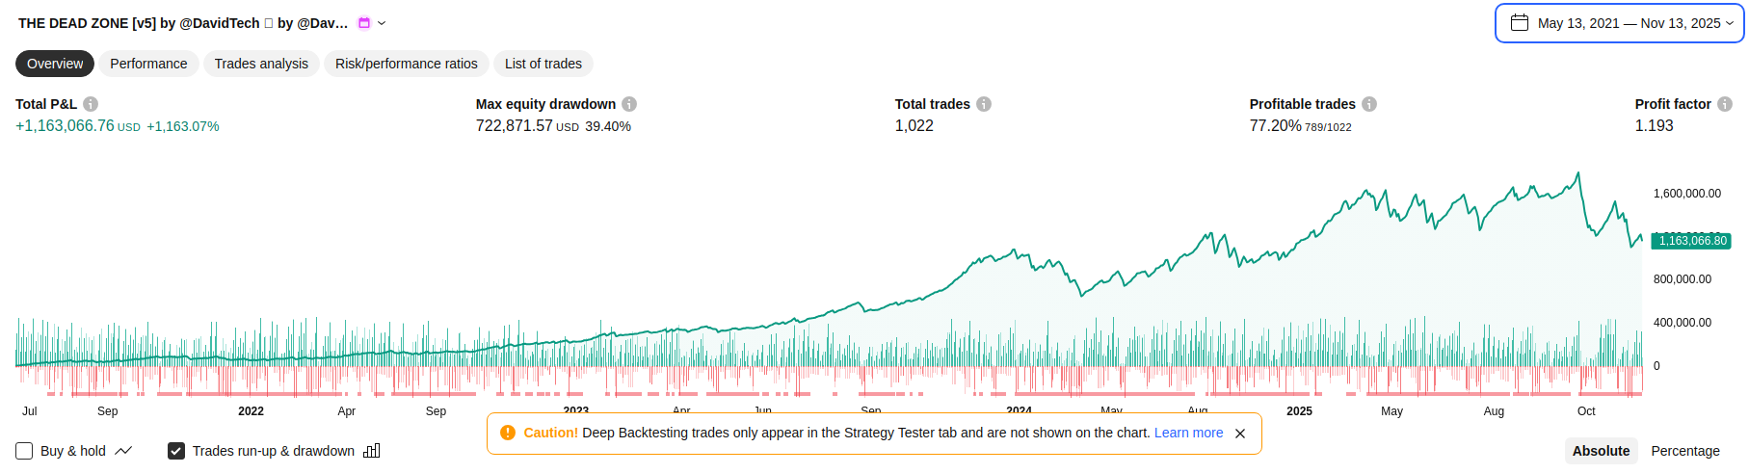
Task: Click the green 1,163,066.80 equity value label
Action: pyautogui.click(x=1692, y=241)
